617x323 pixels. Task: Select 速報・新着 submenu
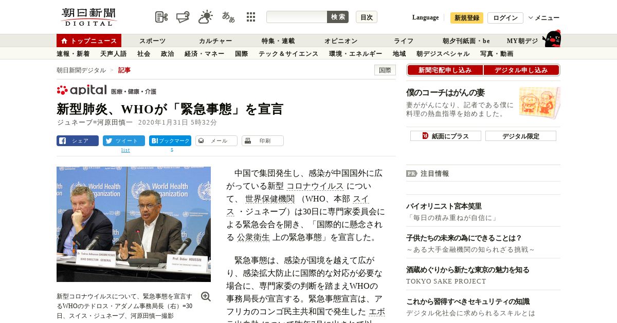tap(73, 53)
